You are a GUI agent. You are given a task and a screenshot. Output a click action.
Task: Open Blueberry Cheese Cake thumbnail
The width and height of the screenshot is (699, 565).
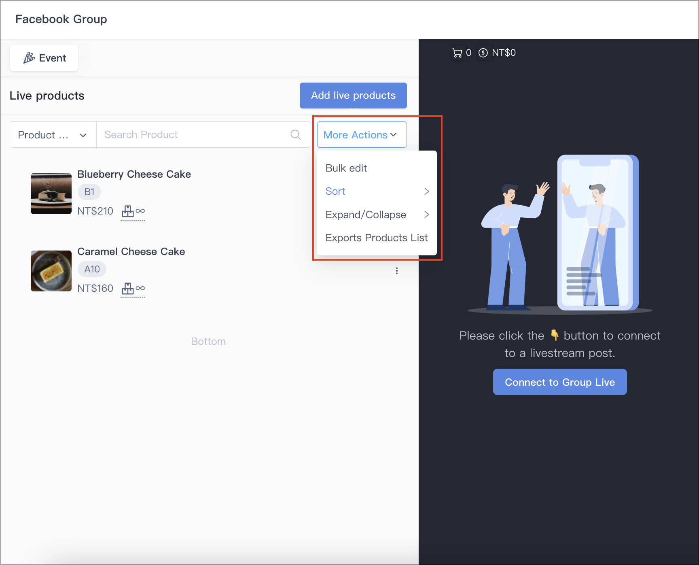tap(51, 193)
